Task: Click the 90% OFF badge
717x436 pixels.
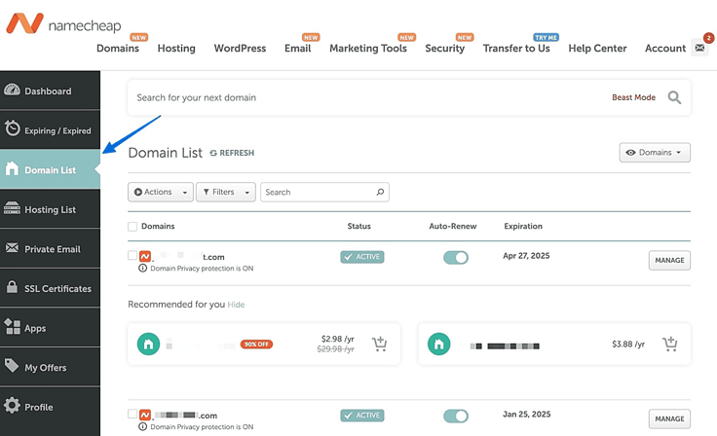Action: point(256,345)
